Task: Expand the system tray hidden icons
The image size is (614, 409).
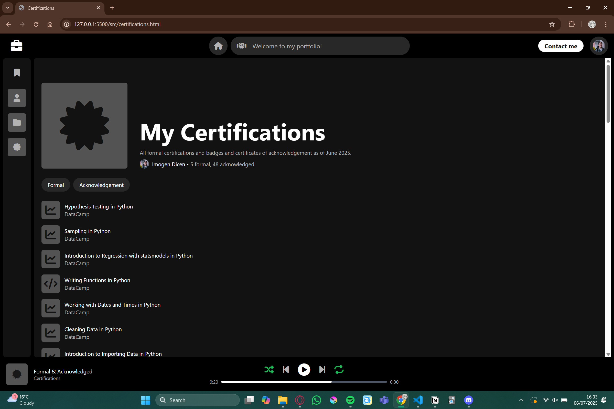Action: 521,400
